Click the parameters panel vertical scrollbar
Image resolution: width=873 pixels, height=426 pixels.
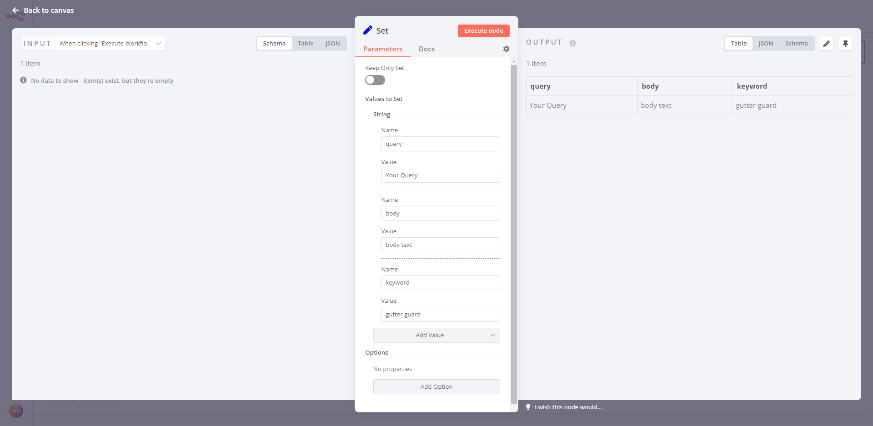tap(514, 227)
